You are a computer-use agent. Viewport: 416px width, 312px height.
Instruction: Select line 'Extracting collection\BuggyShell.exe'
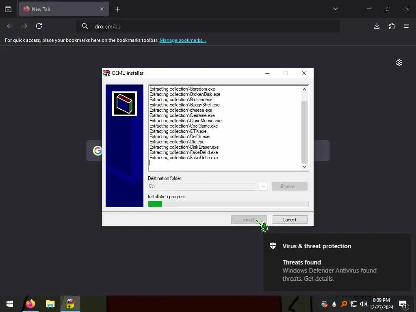pos(184,105)
